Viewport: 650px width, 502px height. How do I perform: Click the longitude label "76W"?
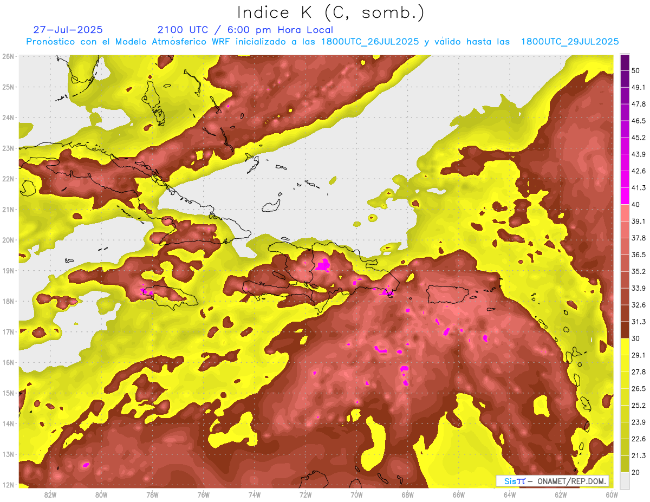pyautogui.click(x=203, y=494)
